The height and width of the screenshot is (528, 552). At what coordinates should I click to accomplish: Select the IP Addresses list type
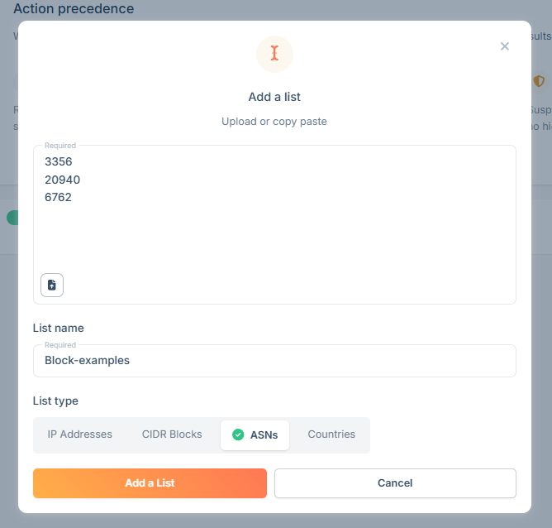tap(80, 434)
